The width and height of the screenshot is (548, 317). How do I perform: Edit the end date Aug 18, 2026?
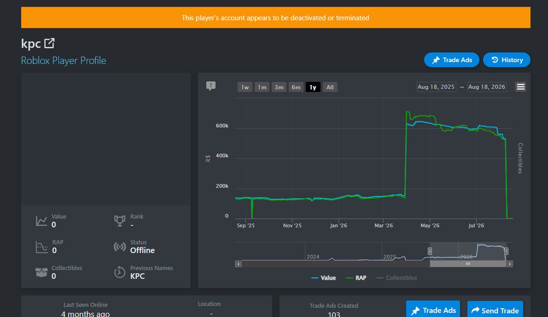tap(487, 87)
